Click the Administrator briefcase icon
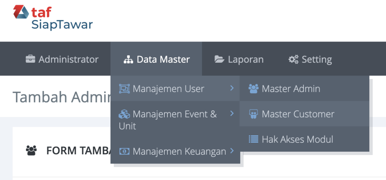Screen dimensions: 386x180 (x=31, y=59)
